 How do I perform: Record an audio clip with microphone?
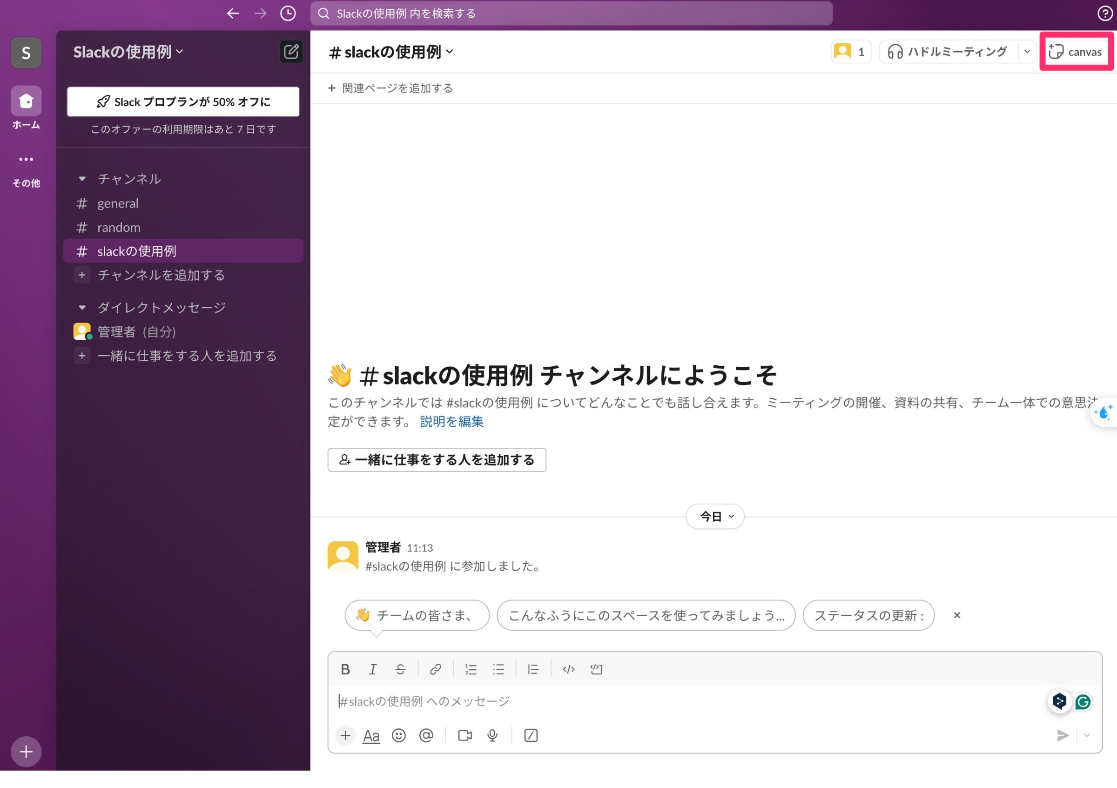point(492,735)
